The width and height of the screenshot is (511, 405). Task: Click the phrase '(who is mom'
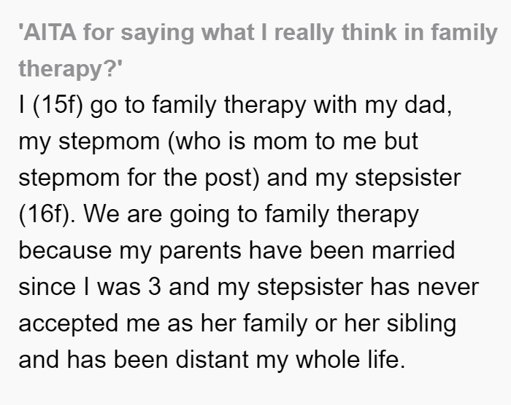tap(237, 141)
